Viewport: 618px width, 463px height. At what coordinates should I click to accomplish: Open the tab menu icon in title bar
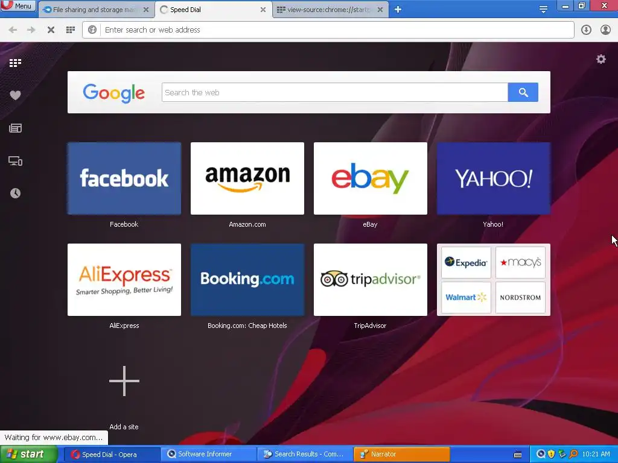click(x=543, y=10)
